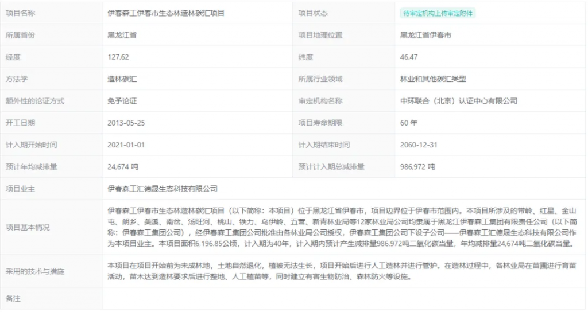This screenshot has height=312, width=588.
Task: Click the industry value 林业和其他碳汇类型
Action: pyautogui.click(x=433, y=79)
